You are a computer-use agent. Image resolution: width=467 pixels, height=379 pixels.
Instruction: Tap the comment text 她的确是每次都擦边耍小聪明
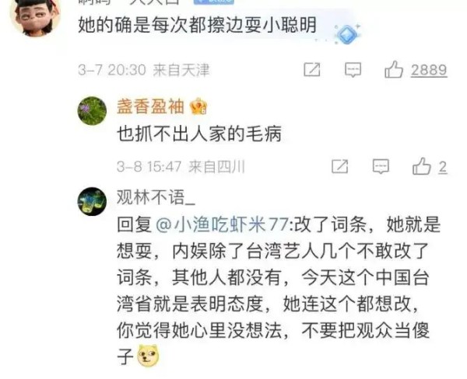point(197,26)
